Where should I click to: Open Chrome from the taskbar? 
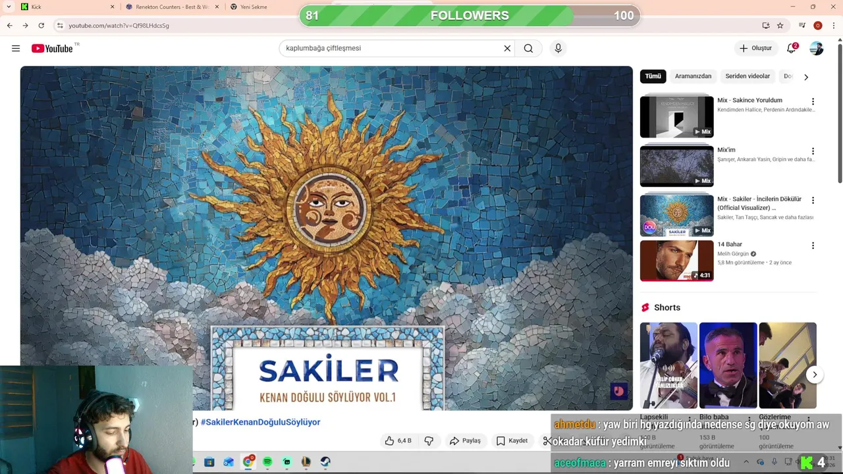248,462
